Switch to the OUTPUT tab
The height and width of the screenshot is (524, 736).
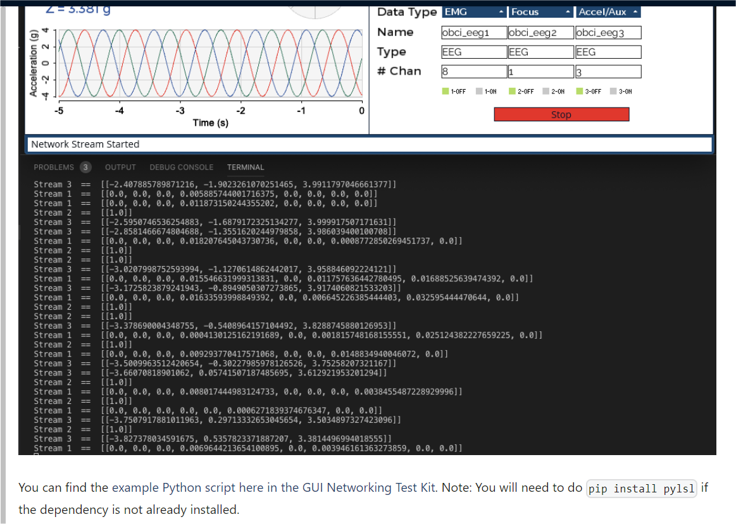pos(120,167)
